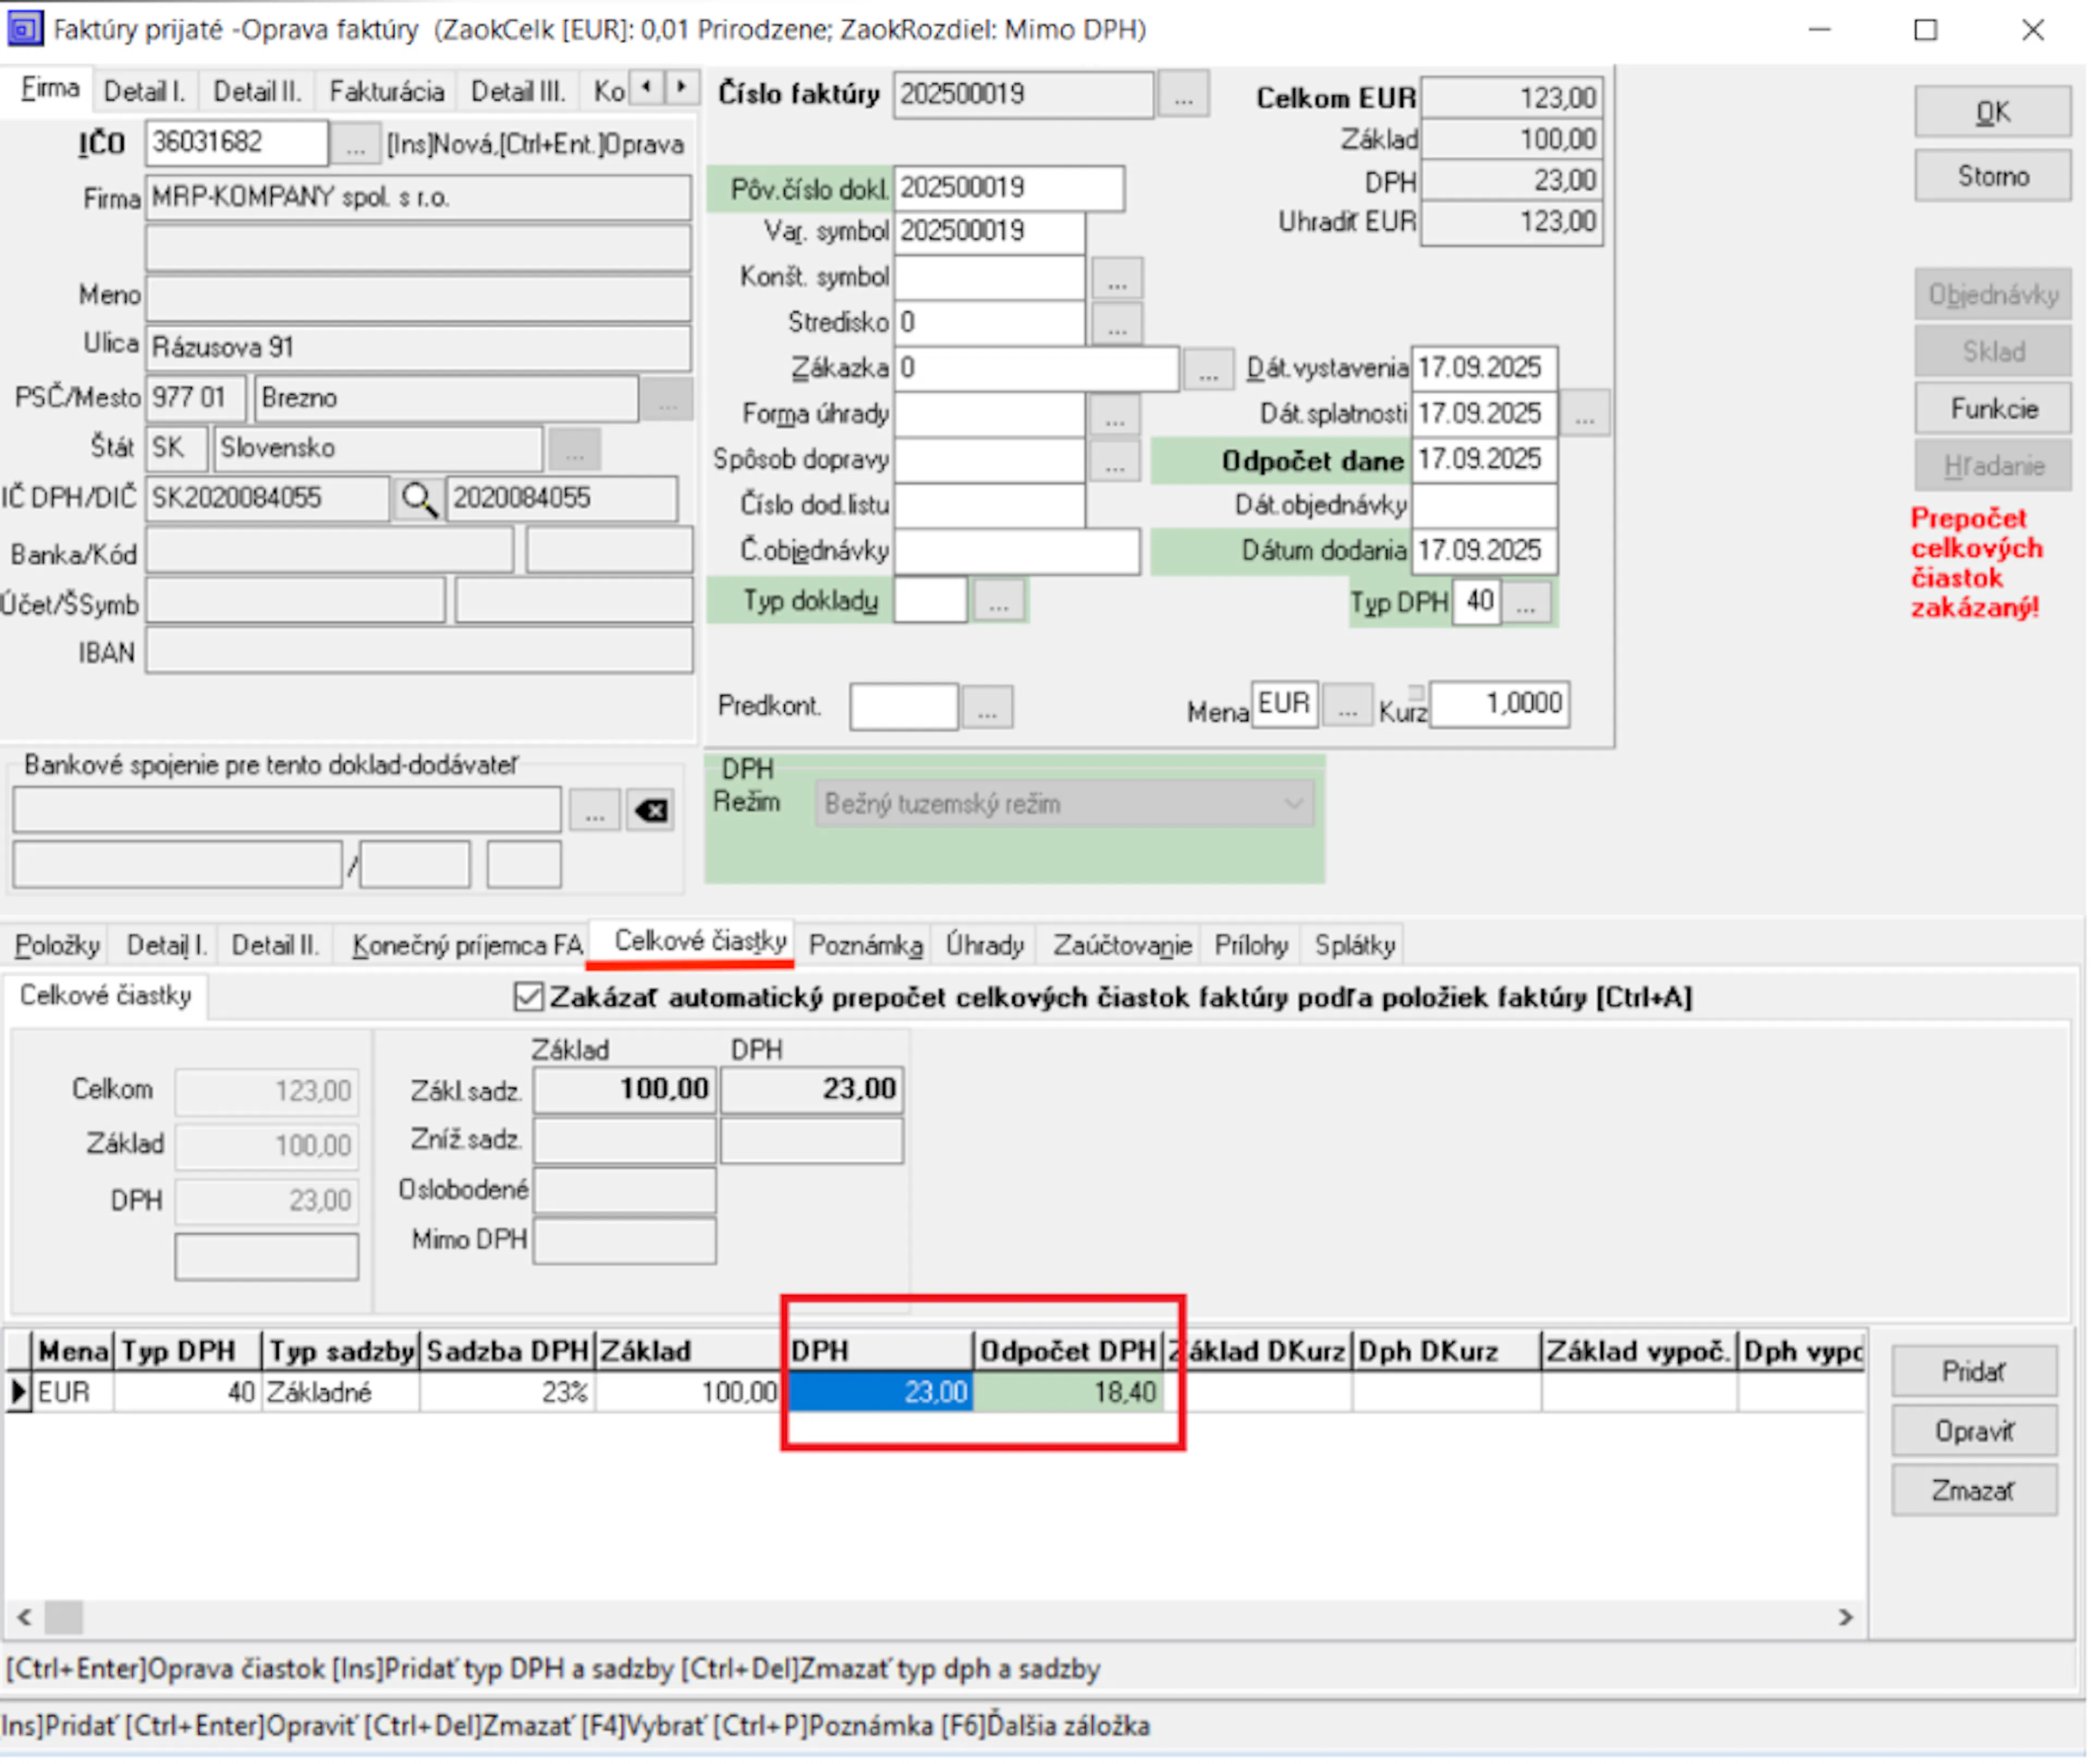Switch to the Firma tab
Image resolution: width=2091 pixels, height=1764 pixels.
[x=49, y=89]
